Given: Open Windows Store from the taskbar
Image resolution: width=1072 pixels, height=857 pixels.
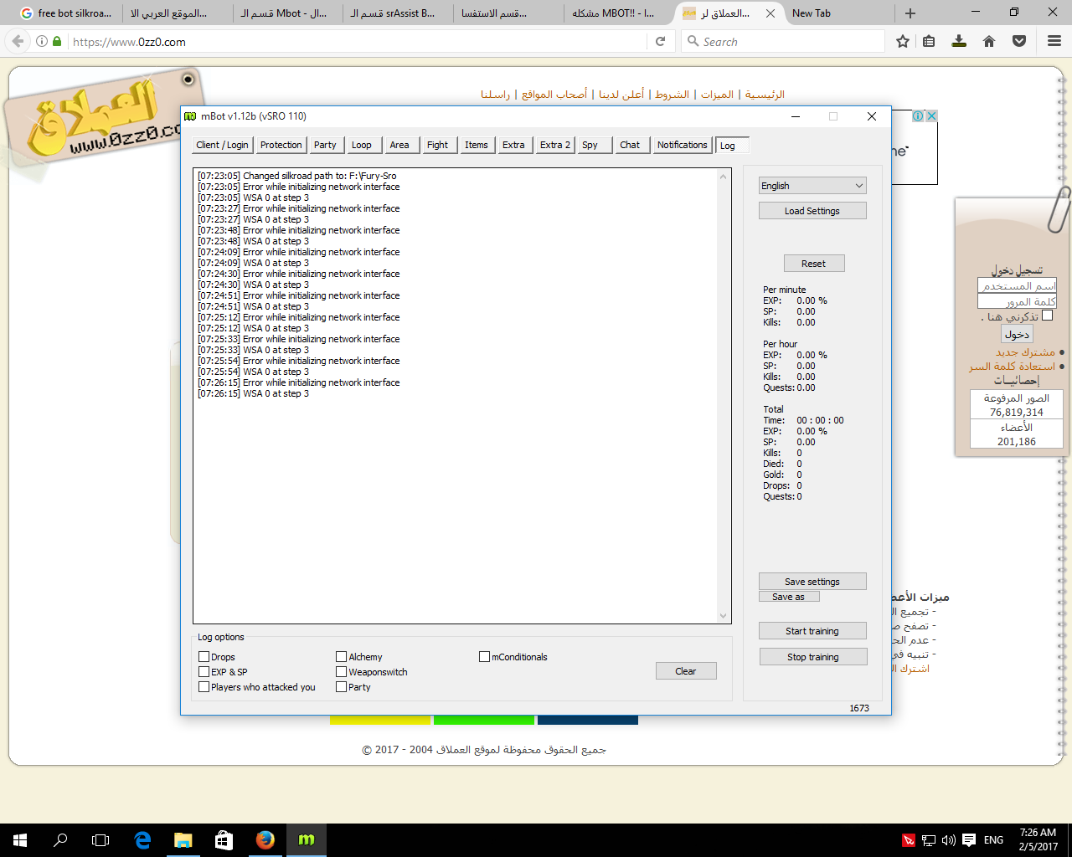Looking at the screenshot, I should click(x=224, y=840).
